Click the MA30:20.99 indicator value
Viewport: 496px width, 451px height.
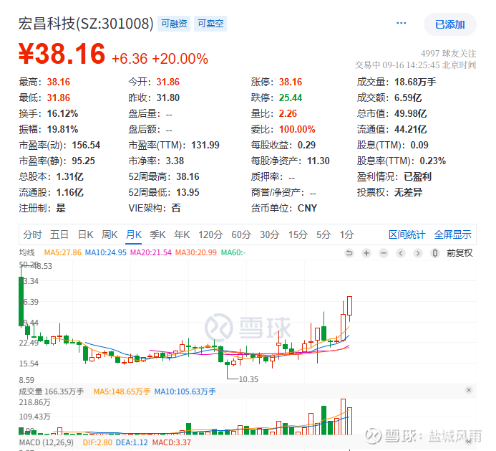pos(196,252)
